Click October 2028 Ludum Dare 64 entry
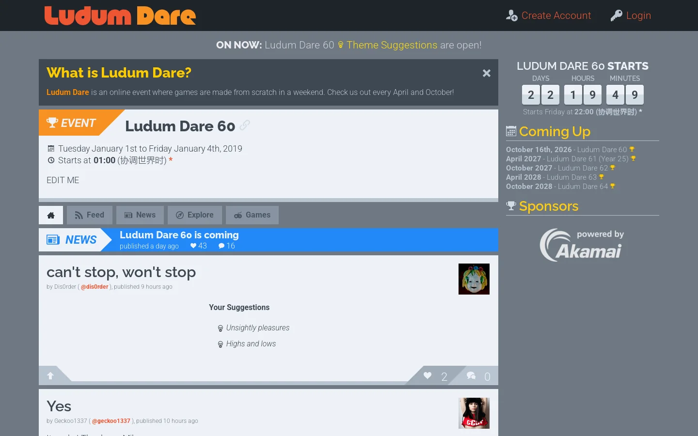This screenshot has height=436, width=698. click(561, 187)
